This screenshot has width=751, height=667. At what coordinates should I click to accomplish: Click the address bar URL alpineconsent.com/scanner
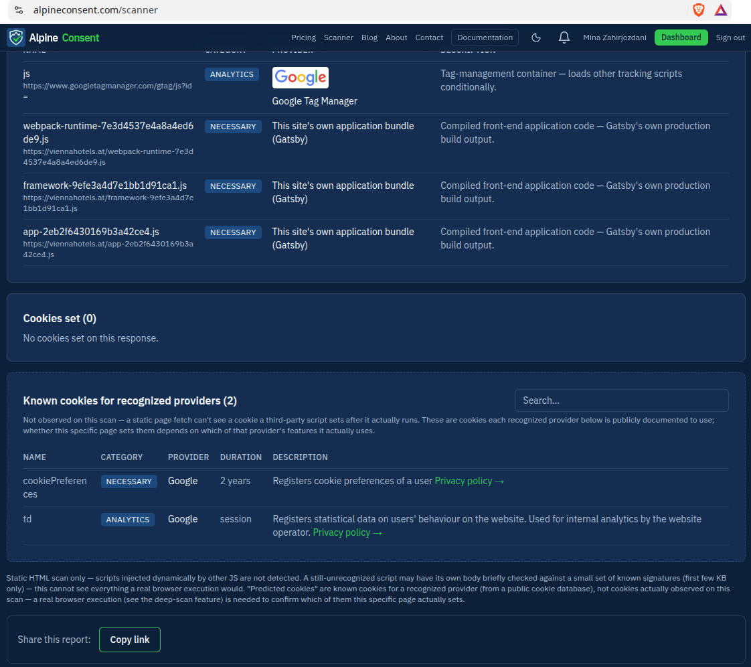(95, 10)
